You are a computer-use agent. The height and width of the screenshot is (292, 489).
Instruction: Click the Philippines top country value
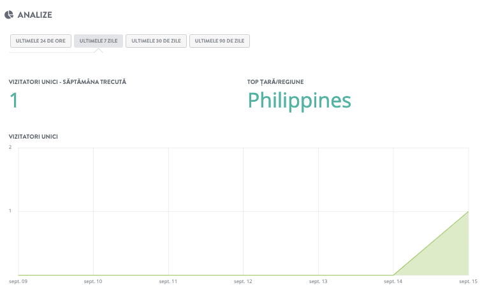pyautogui.click(x=299, y=101)
